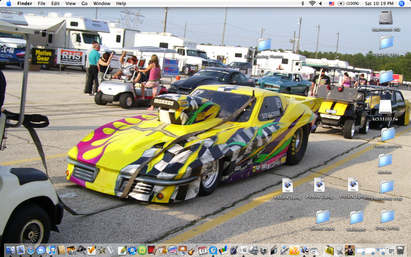Open the Wi-Fi AirPort status menu
This screenshot has height=257, width=411.
[312, 3]
